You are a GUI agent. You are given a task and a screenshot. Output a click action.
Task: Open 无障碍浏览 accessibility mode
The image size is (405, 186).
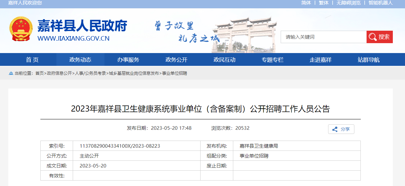(349, 3)
